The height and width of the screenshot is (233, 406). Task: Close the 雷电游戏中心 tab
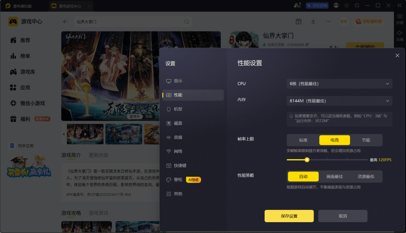click(x=89, y=6)
